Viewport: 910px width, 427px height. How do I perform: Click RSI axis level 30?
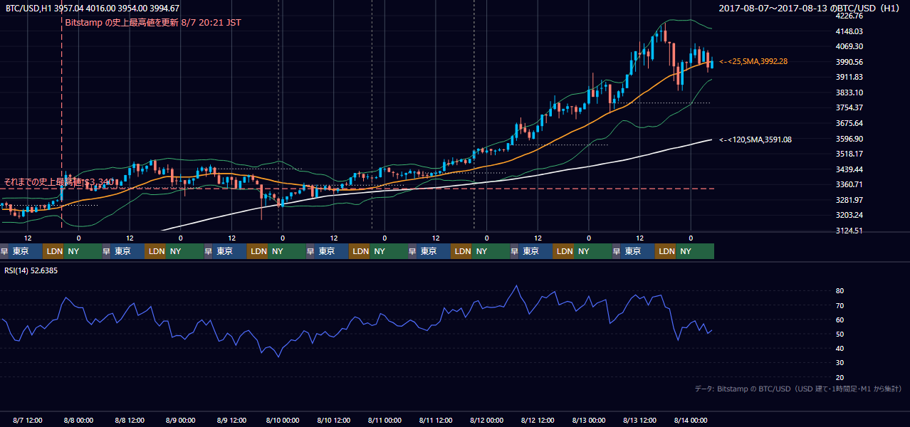tap(840, 363)
